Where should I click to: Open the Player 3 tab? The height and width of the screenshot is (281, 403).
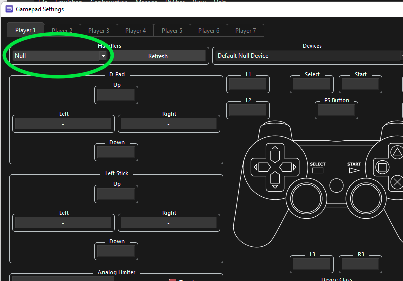point(98,31)
